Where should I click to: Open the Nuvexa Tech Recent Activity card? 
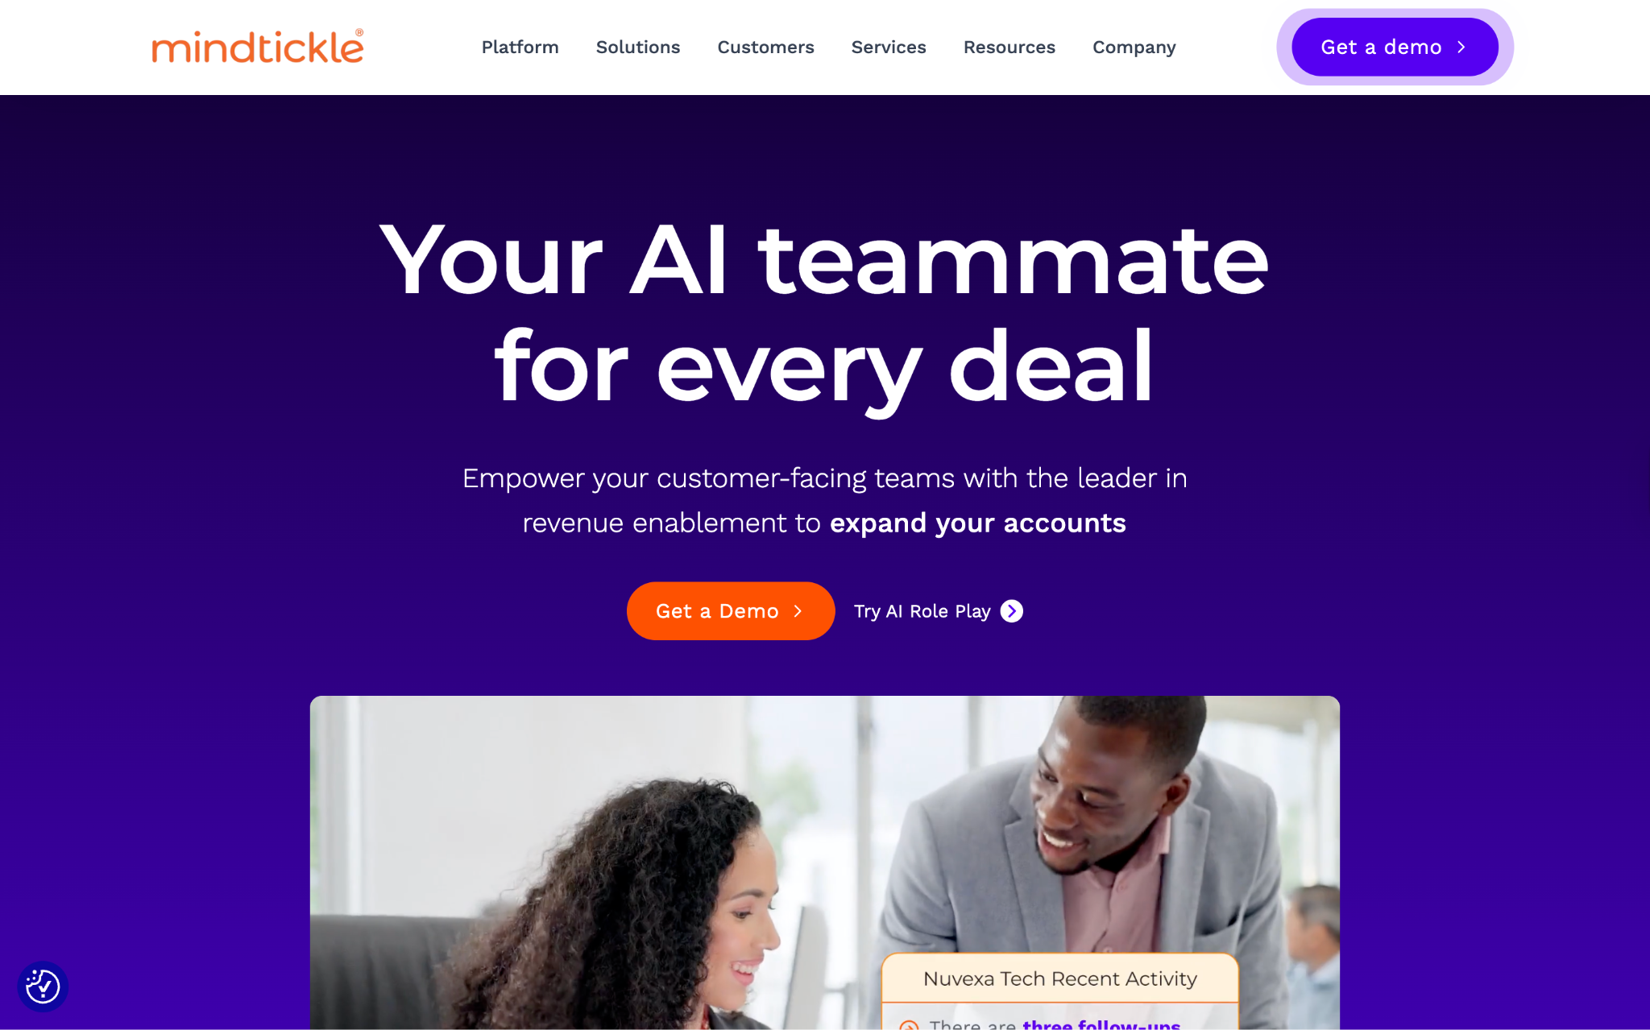(1059, 991)
